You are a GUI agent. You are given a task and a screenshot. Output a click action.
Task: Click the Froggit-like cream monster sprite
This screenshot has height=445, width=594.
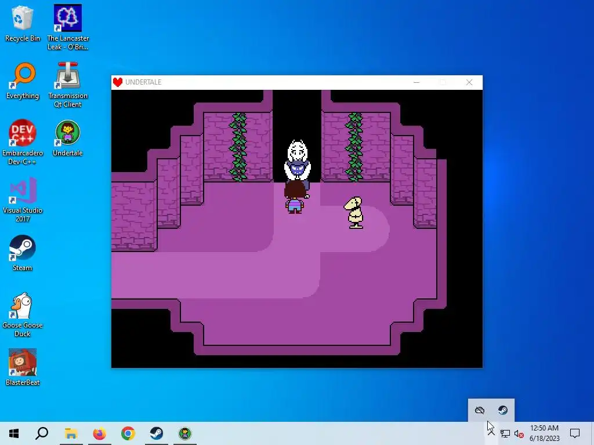point(354,212)
